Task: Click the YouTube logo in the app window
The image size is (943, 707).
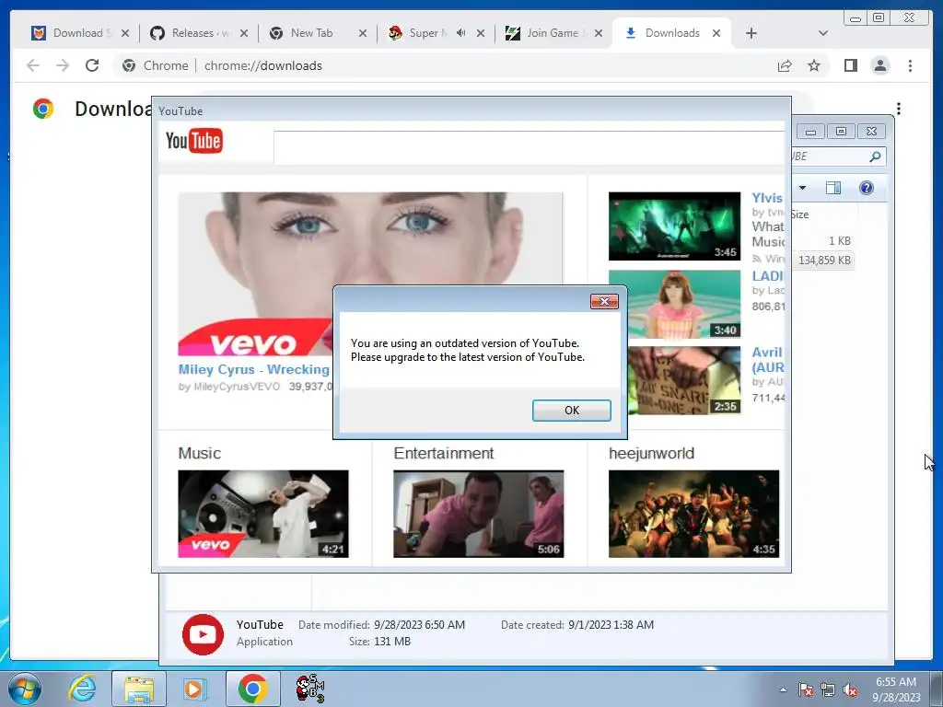Action: point(193,141)
